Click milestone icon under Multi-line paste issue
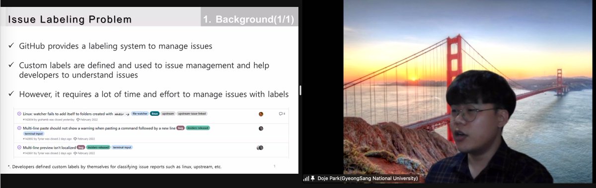 [x=75, y=139]
